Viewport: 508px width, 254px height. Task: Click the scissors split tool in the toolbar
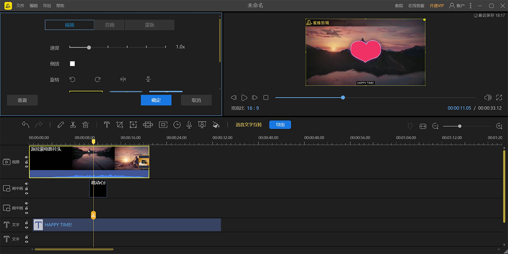pyautogui.click(x=73, y=125)
